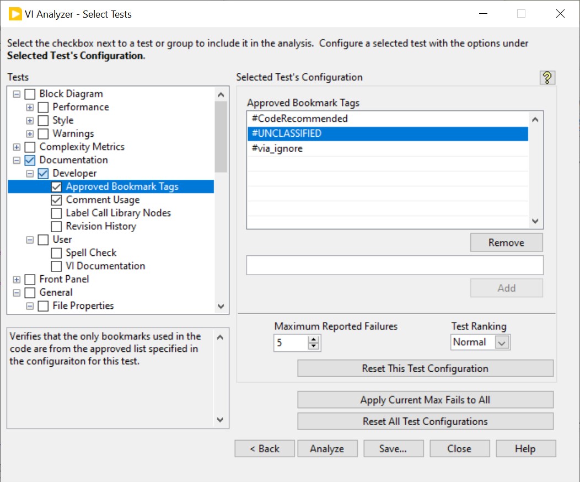The width and height of the screenshot is (580, 482).
Task: Minimize the VI Analyzer window
Action: pyautogui.click(x=483, y=14)
